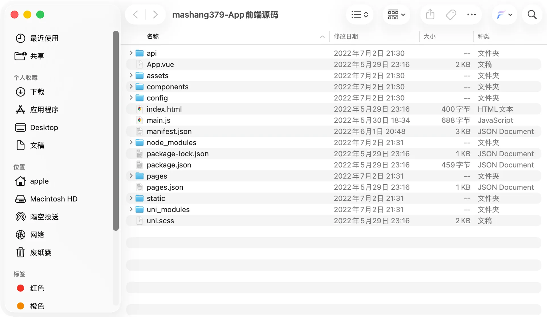Select the main.js file
This screenshot has height=317, width=547.
point(333,120)
